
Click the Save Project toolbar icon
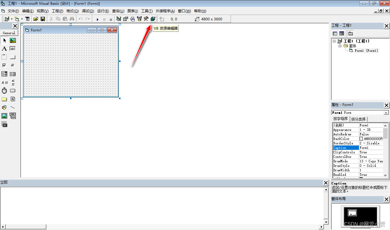coord(43,19)
